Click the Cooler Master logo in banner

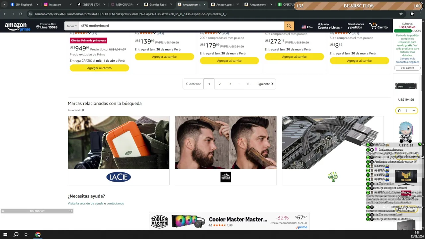coord(159,221)
